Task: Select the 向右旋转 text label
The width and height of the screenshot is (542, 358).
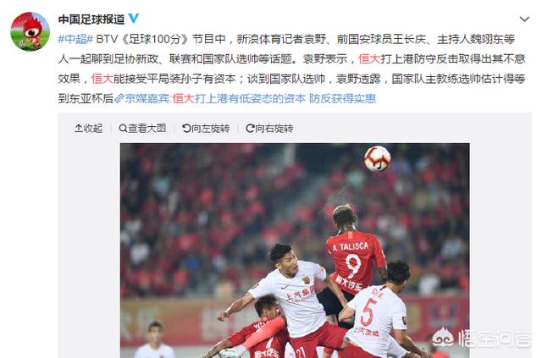Action: [274, 129]
